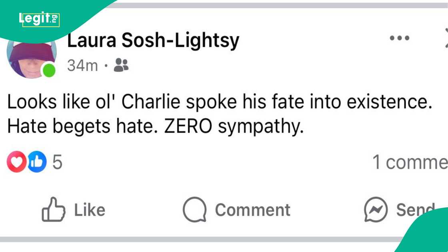Click the friends audience icon beside 34m
448x252 pixels.
tap(121, 65)
